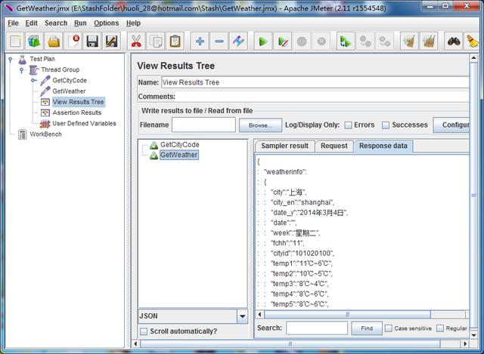Click the Clear results broom icon

click(x=409, y=41)
